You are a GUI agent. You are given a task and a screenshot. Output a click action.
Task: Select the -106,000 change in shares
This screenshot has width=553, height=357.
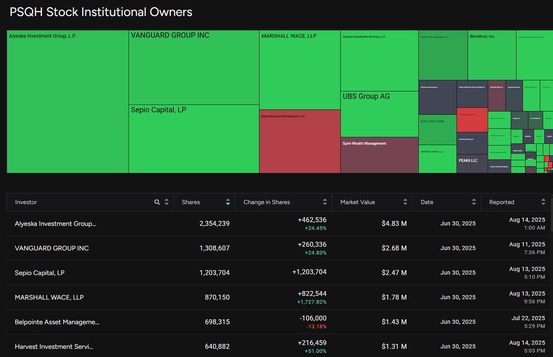pyautogui.click(x=313, y=318)
